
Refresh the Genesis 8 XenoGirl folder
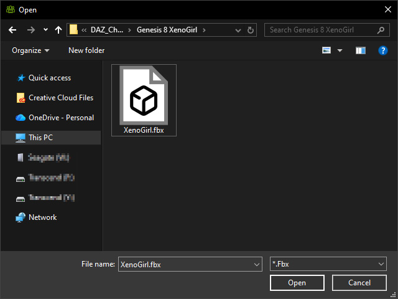click(x=250, y=31)
